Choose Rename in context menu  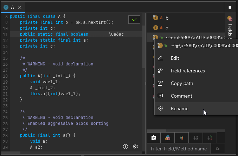196,108
